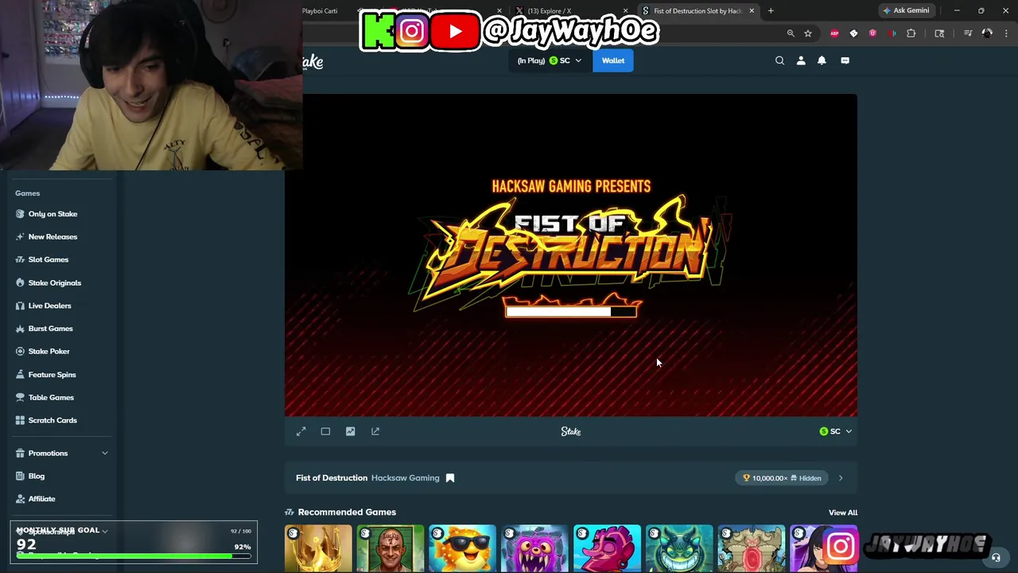
Task: Open the In Play SC currency dropdown
Action: pyautogui.click(x=550, y=60)
